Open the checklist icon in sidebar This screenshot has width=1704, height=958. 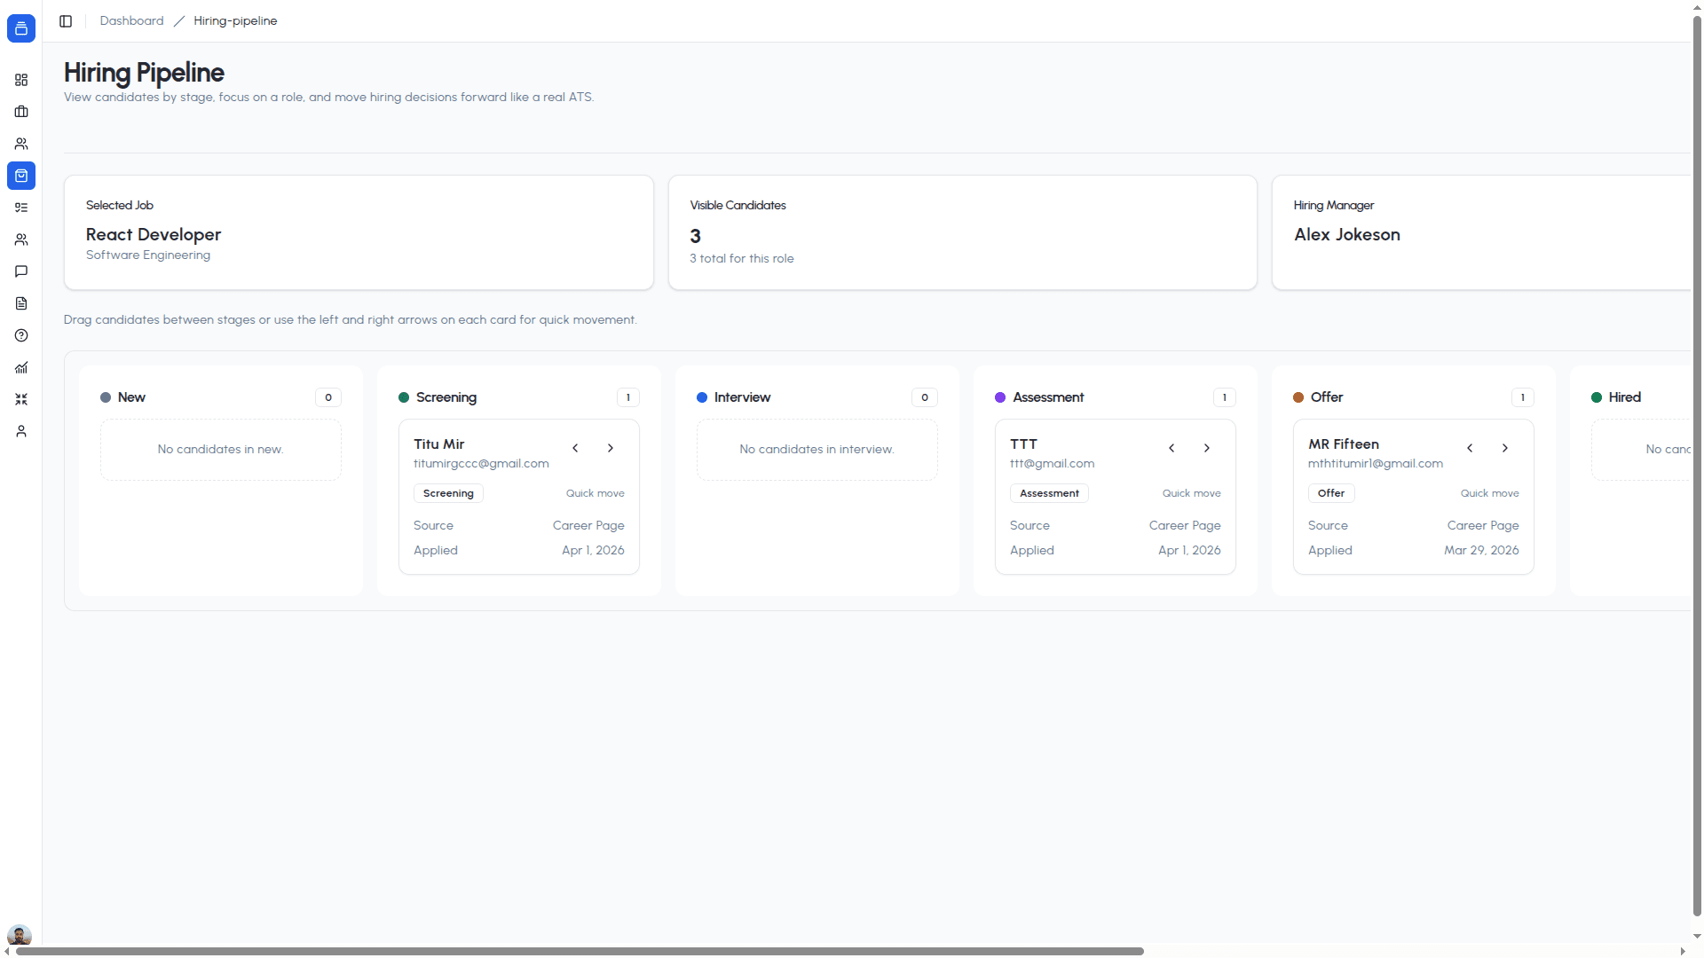click(x=21, y=208)
